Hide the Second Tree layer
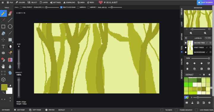 (x=185, y=43)
